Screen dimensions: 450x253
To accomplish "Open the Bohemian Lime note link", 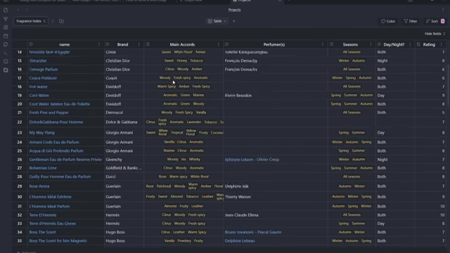I will (x=43, y=168).
